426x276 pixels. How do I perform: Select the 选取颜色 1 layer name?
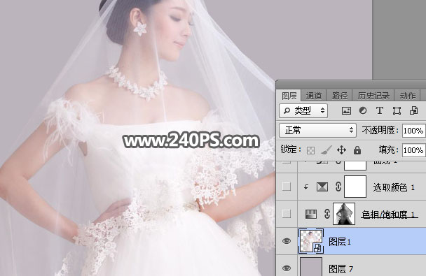click(394, 187)
